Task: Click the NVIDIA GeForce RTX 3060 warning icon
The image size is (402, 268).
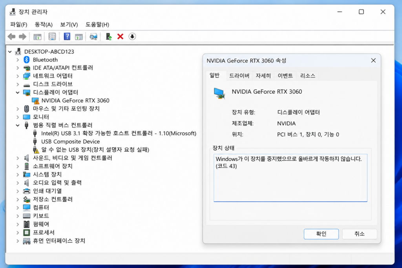Action: point(35,100)
